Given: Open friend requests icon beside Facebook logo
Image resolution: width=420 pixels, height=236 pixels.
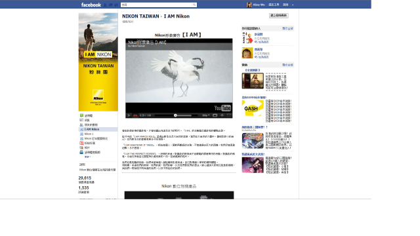Looking at the screenshot, I should coord(105,5).
